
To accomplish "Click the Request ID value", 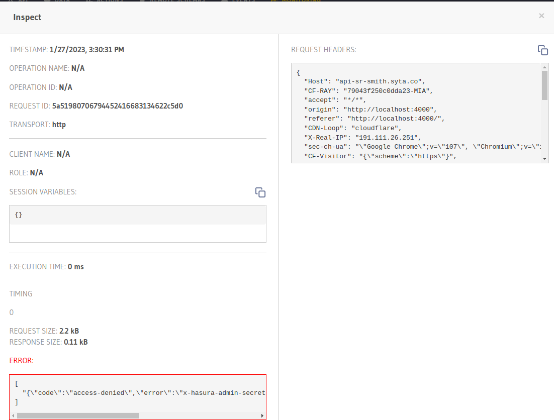I will [x=118, y=105].
